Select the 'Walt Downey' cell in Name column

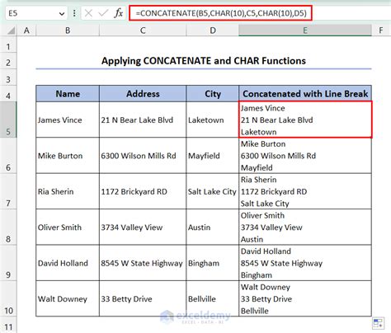tap(68, 298)
